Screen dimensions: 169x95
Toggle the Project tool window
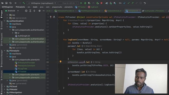click(x=2, y=14)
